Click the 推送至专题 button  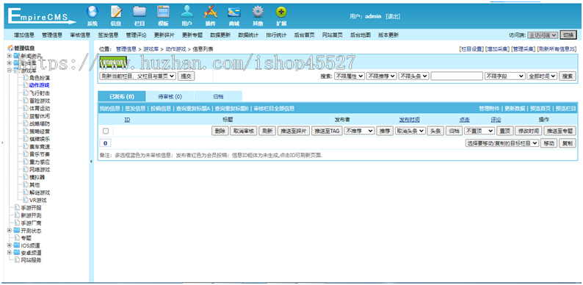pyautogui.click(x=560, y=131)
